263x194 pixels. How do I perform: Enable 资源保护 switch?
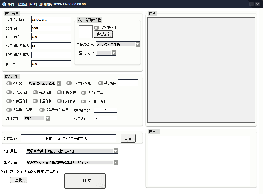pyautogui.click(x=35, y=92)
